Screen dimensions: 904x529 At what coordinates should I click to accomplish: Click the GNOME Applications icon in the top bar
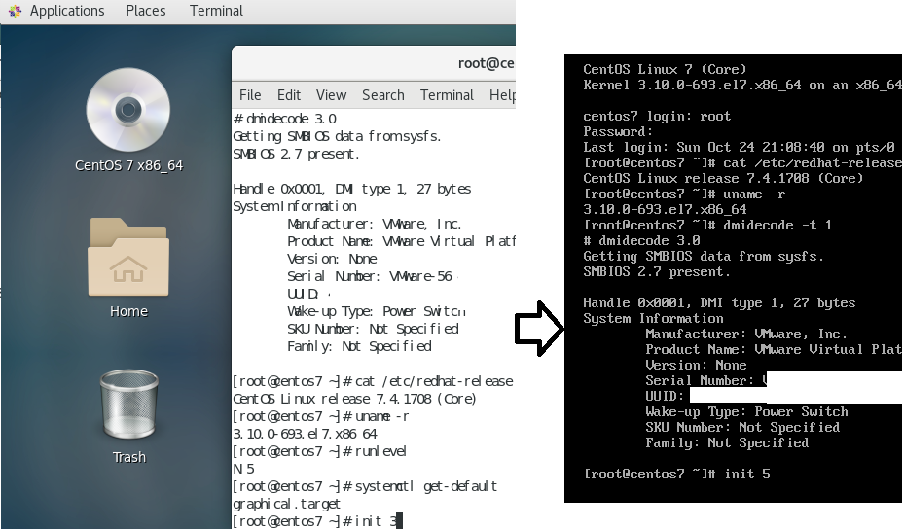[15, 11]
